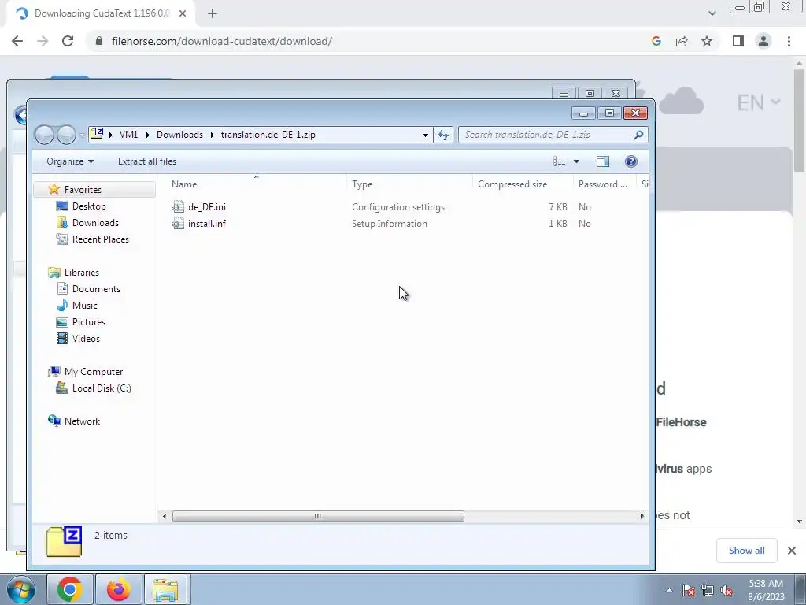Switch to Chrome in taskbar

[69, 589]
